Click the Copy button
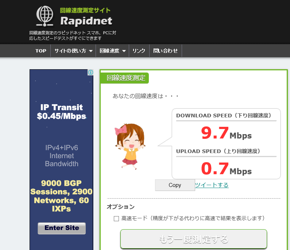The height and width of the screenshot is (250, 290). point(175,185)
